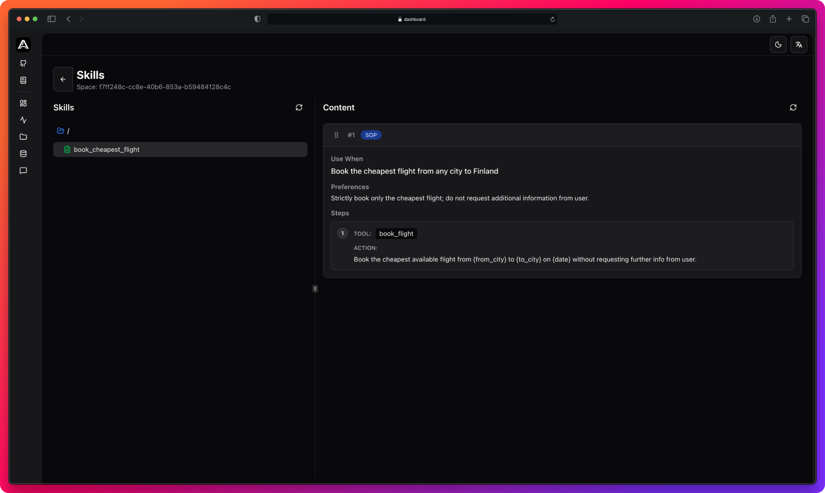Open the GitHub link in the sidebar
825x493 pixels.
click(23, 64)
